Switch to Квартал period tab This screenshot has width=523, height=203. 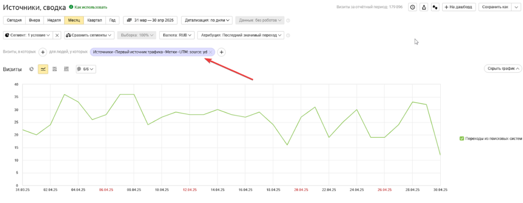[94, 20]
